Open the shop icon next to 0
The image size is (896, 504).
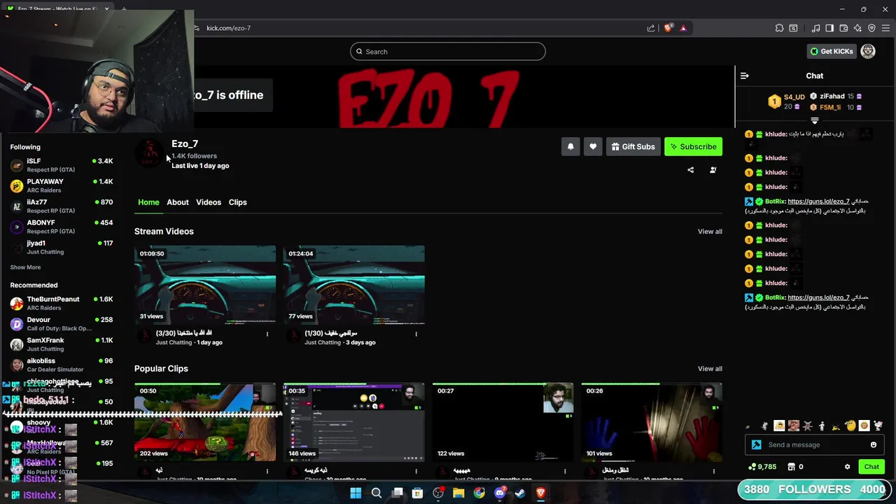[x=791, y=467]
